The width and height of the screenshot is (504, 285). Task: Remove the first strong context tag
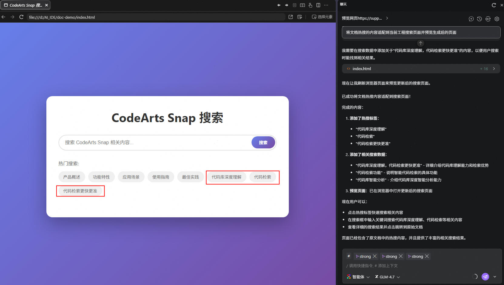coord(375,256)
